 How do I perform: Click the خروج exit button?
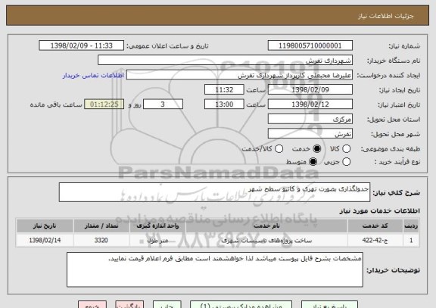[92, 305]
